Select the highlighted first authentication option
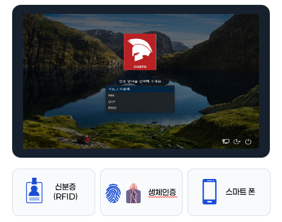This screenshot has width=282, height=222. (140, 89)
